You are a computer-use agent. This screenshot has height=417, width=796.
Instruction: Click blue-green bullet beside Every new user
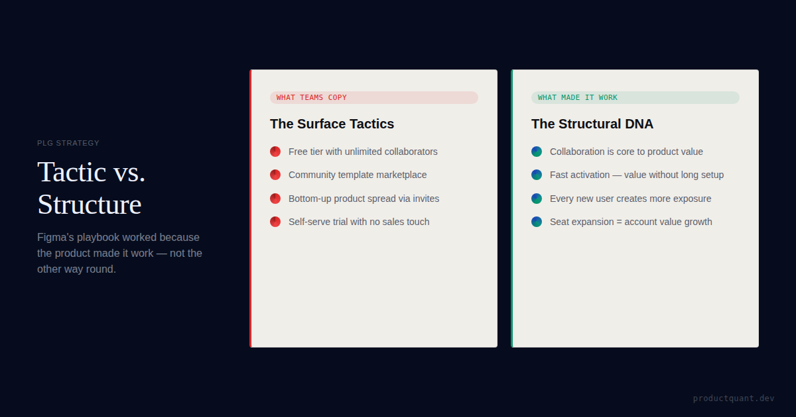pyautogui.click(x=537, y=199)
